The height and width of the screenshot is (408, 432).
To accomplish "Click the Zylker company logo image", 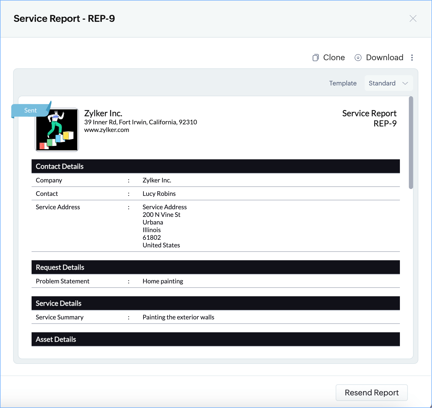I will click(x=57, y=130).
